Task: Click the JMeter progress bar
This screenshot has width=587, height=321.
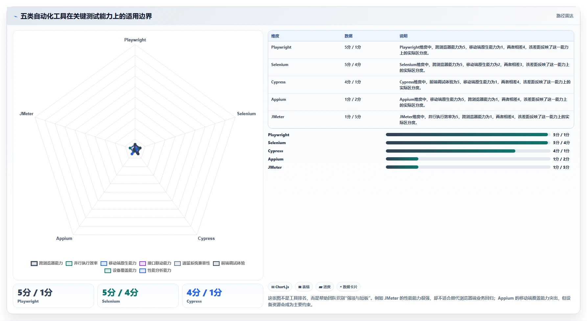Action: pos(468,167)
